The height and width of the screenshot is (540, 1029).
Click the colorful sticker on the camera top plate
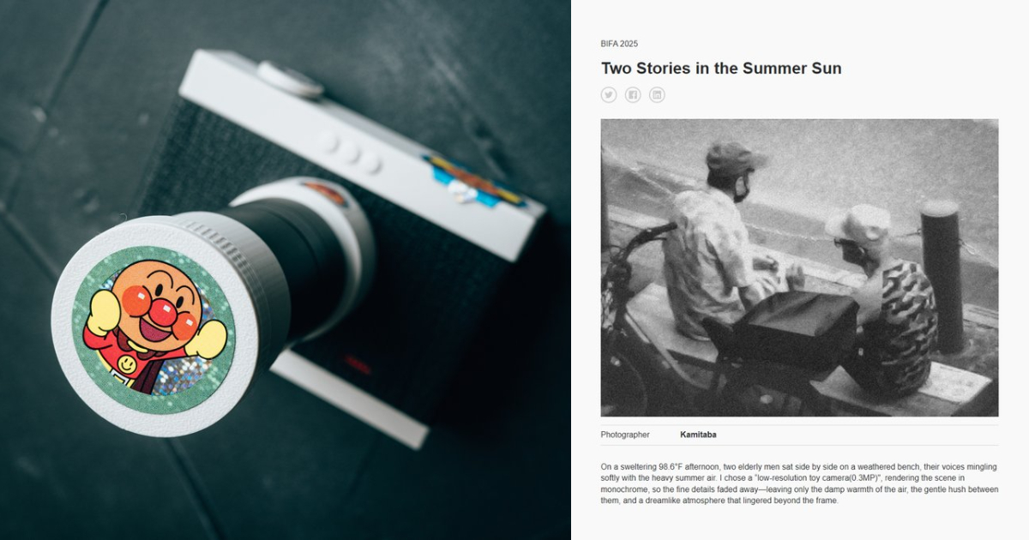click(x=474, y=183)
